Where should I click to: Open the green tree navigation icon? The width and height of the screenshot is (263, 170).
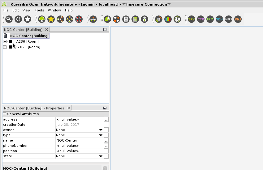(42, 19)
